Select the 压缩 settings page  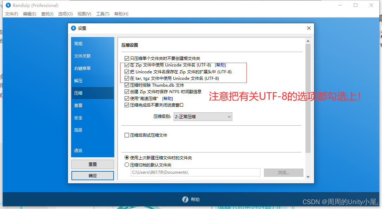pos(93,93)
